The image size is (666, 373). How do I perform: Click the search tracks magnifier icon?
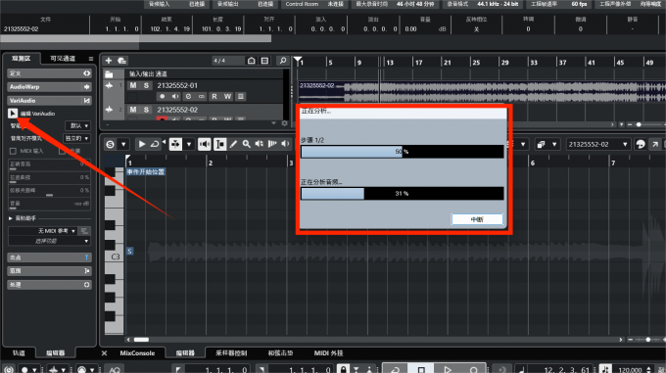tap(283, 61)
